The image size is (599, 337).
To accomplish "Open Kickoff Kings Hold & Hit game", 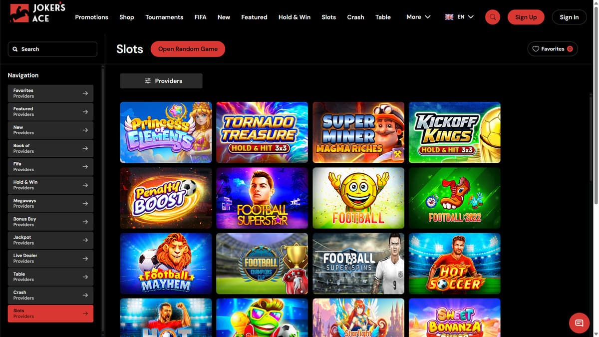I will coord(455,132).
